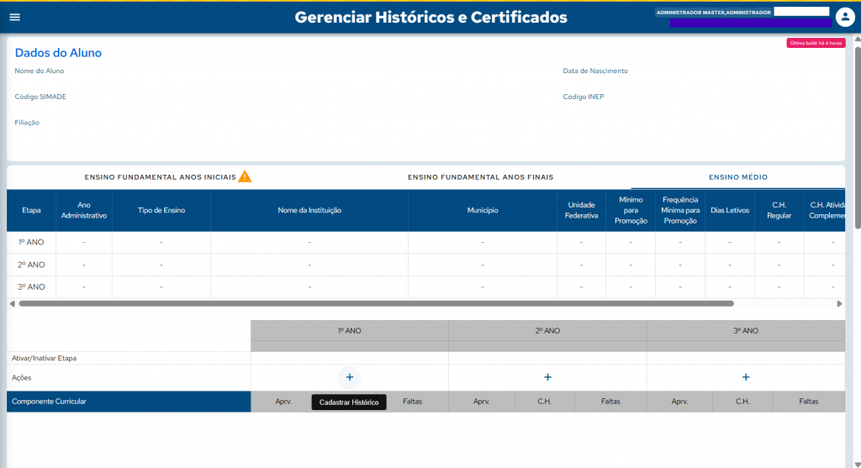Click the plus icon under 3º ANO
The width and height of the screenshot is (861, 468).
click(x=746, y=377)
